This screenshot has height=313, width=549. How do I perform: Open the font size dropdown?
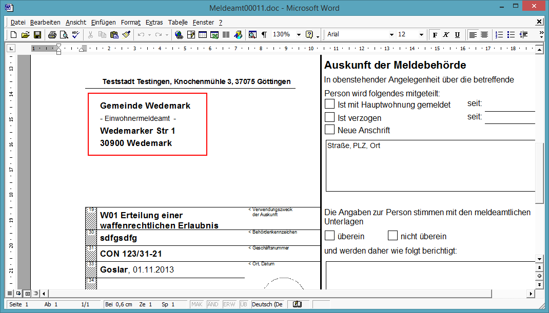(421, 35)
